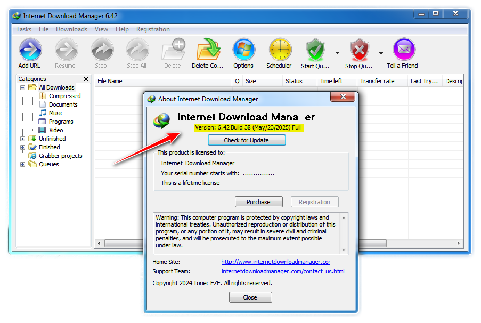Expand the Finished tree node
The height and width of the screenshot is (323, 481).
pyautogui.click(x=23, y=148)
